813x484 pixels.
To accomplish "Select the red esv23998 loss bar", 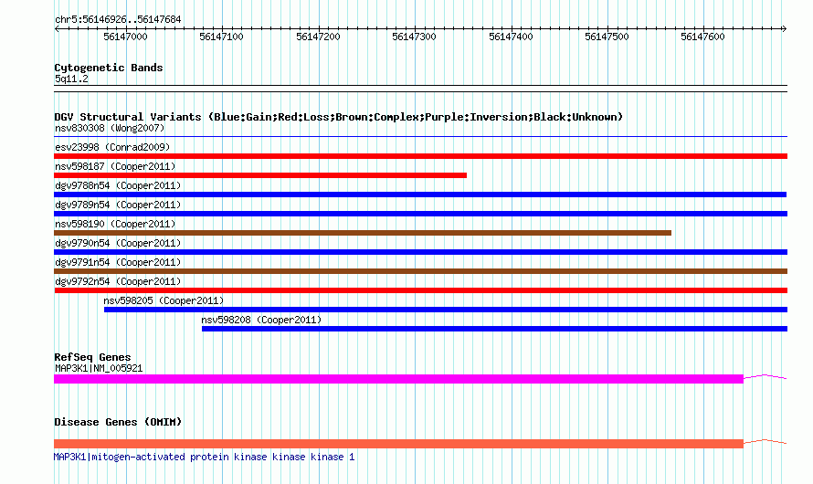I will (x=420, y=156).
